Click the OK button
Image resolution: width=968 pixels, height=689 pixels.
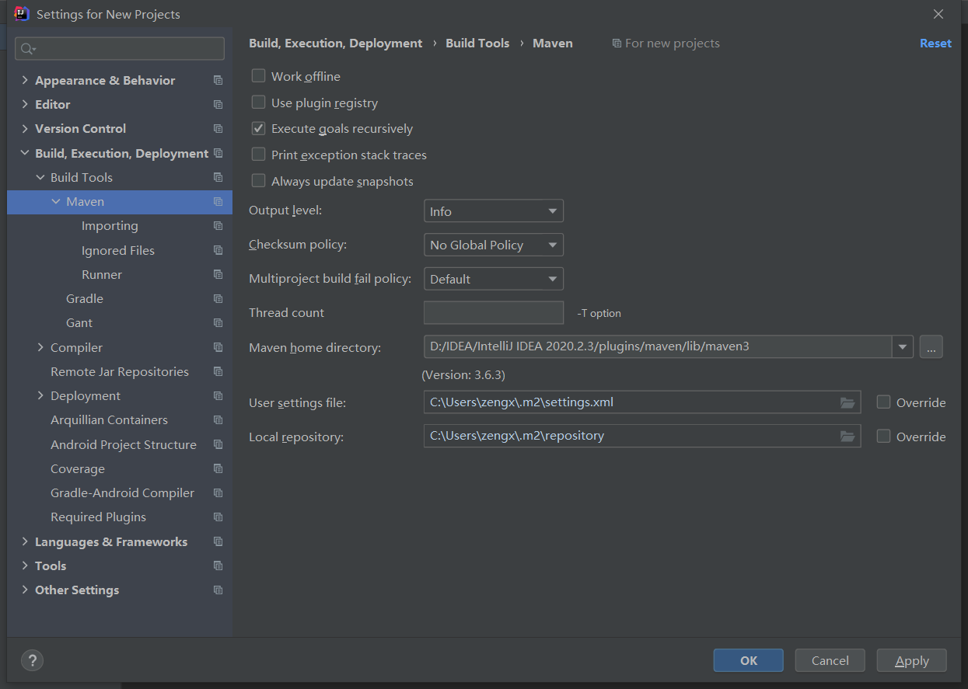tap(749, 660)
